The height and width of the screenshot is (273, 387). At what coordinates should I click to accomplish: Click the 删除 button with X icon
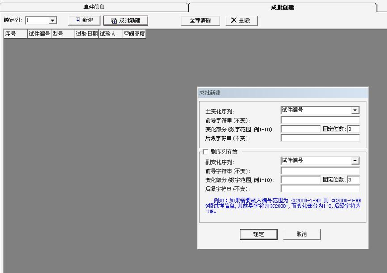[241, 21]
